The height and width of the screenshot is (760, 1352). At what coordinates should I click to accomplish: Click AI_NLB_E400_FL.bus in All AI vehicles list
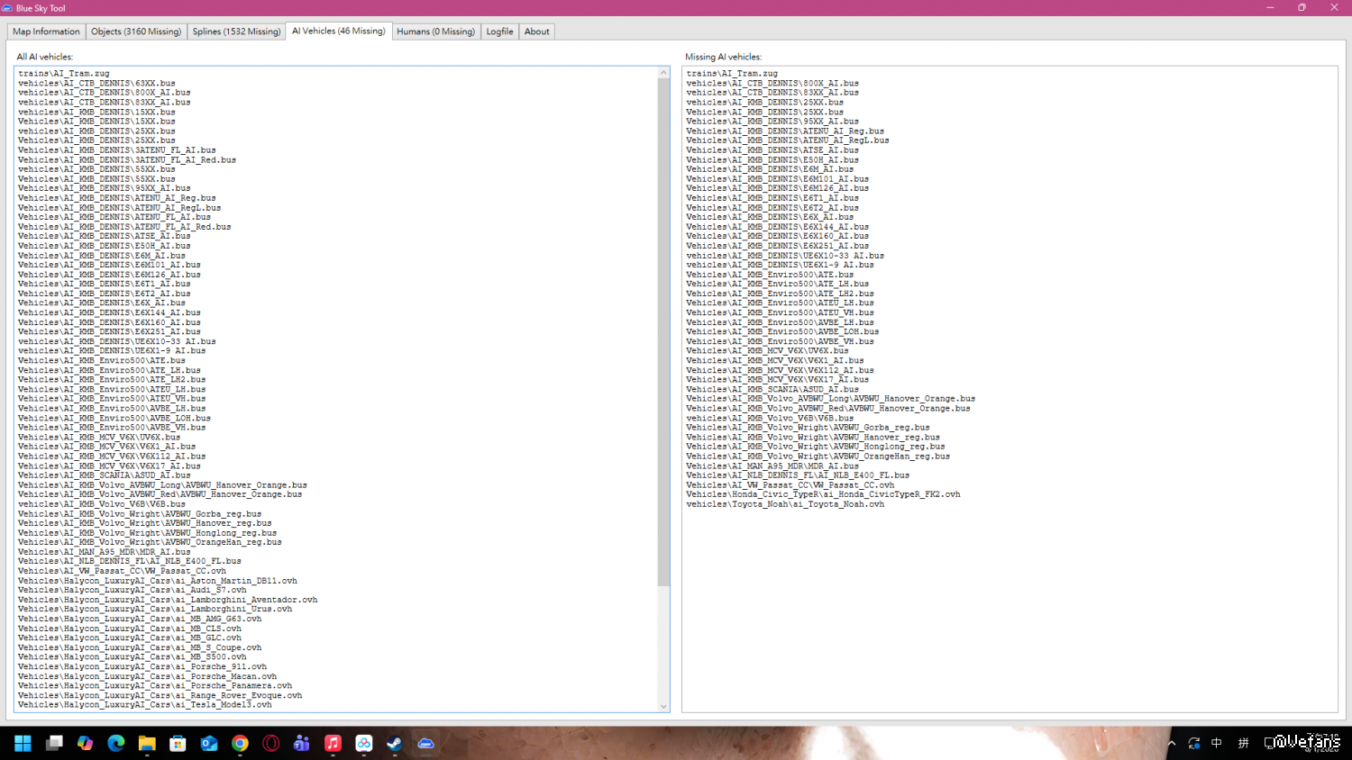(130, 561)
